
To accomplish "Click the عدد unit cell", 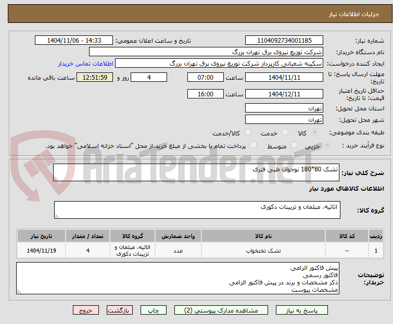I will tap(178, 250).
